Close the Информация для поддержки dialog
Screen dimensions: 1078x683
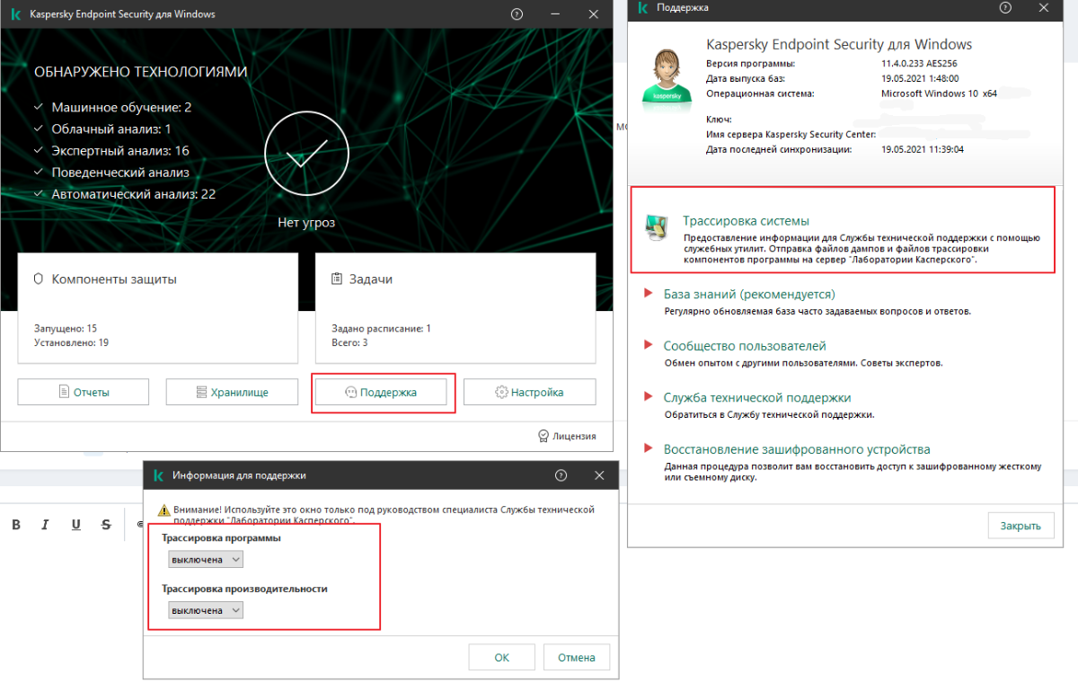pyautogui.click(x=599, y=475)
